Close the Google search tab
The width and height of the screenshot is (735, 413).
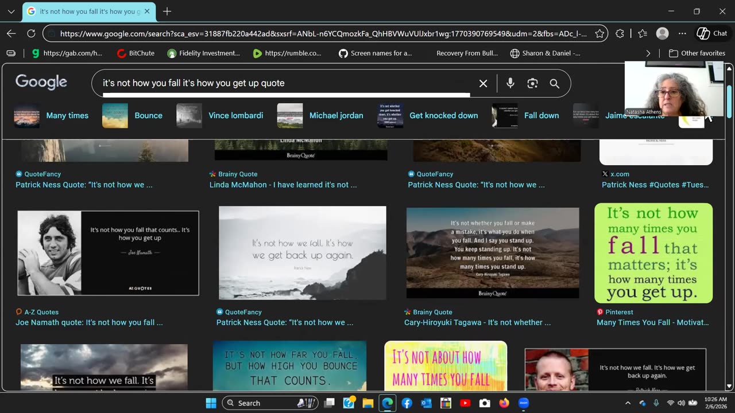coord(147,11)
